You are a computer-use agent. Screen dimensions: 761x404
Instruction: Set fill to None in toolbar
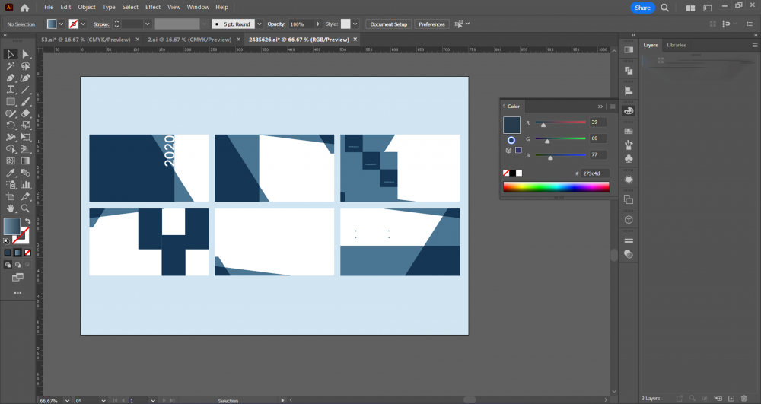pos(27,253)
